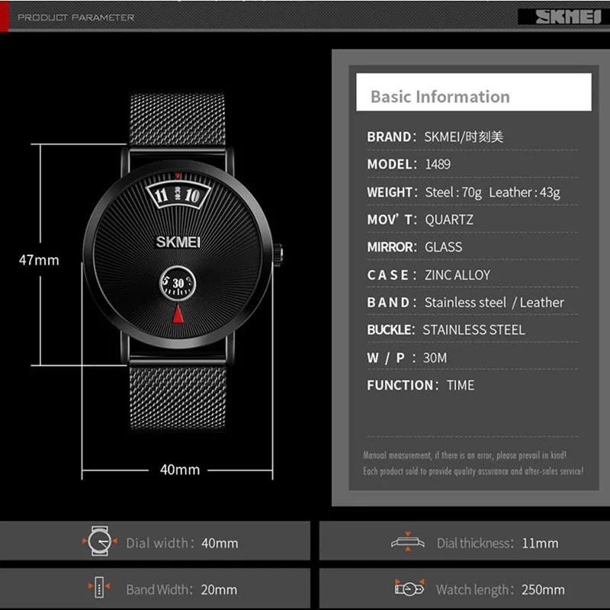Click the "Band Width: 20mm" specification text
The width and height of the screenshot is (610, 610).
coord(181,589)
